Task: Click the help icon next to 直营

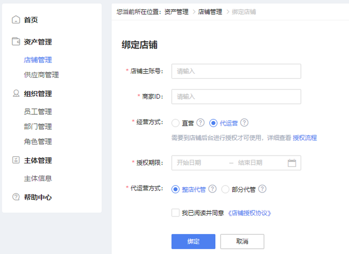Action: pos(201,123)
